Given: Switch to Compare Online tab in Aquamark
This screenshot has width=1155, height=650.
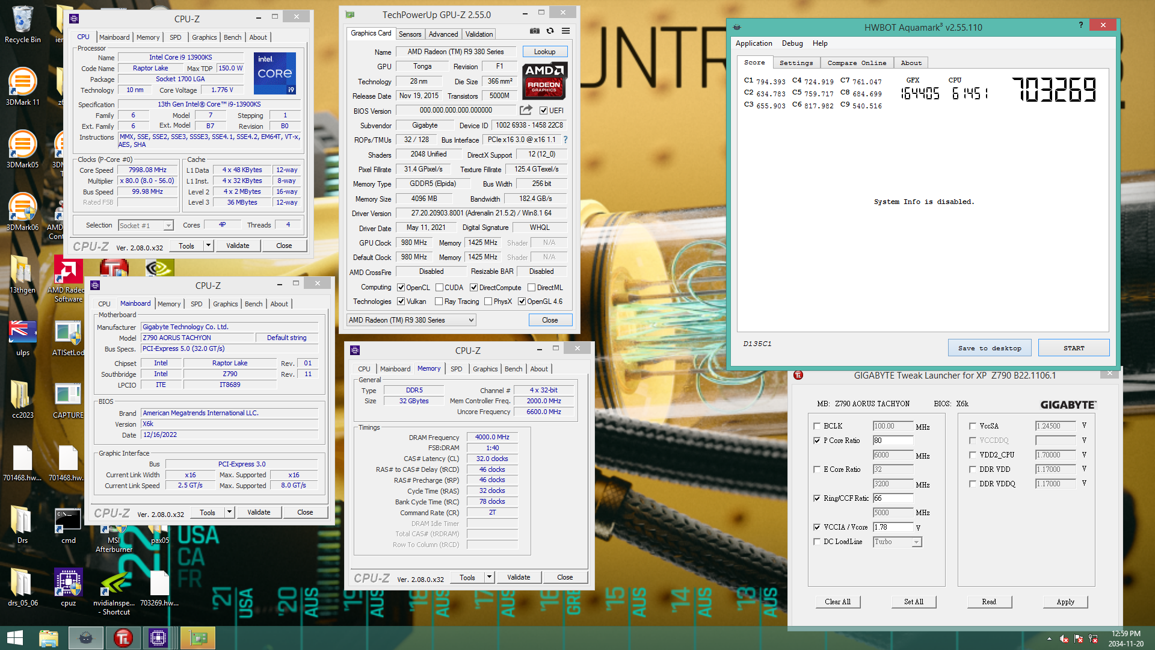Looking at the screenshot, I should click(x=857, y=63).
